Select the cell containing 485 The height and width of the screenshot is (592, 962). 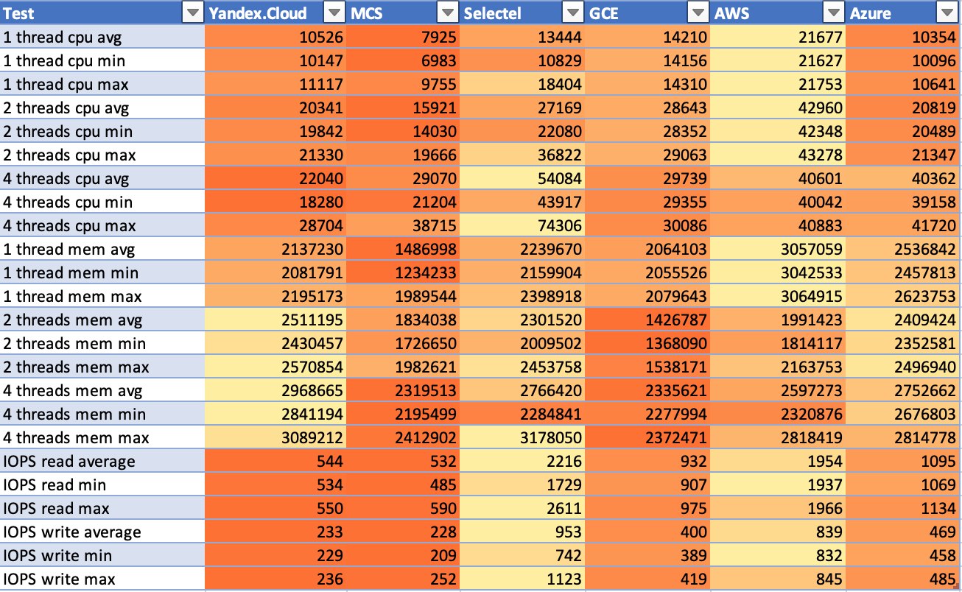pyautogui.click(x=904, y=579)
